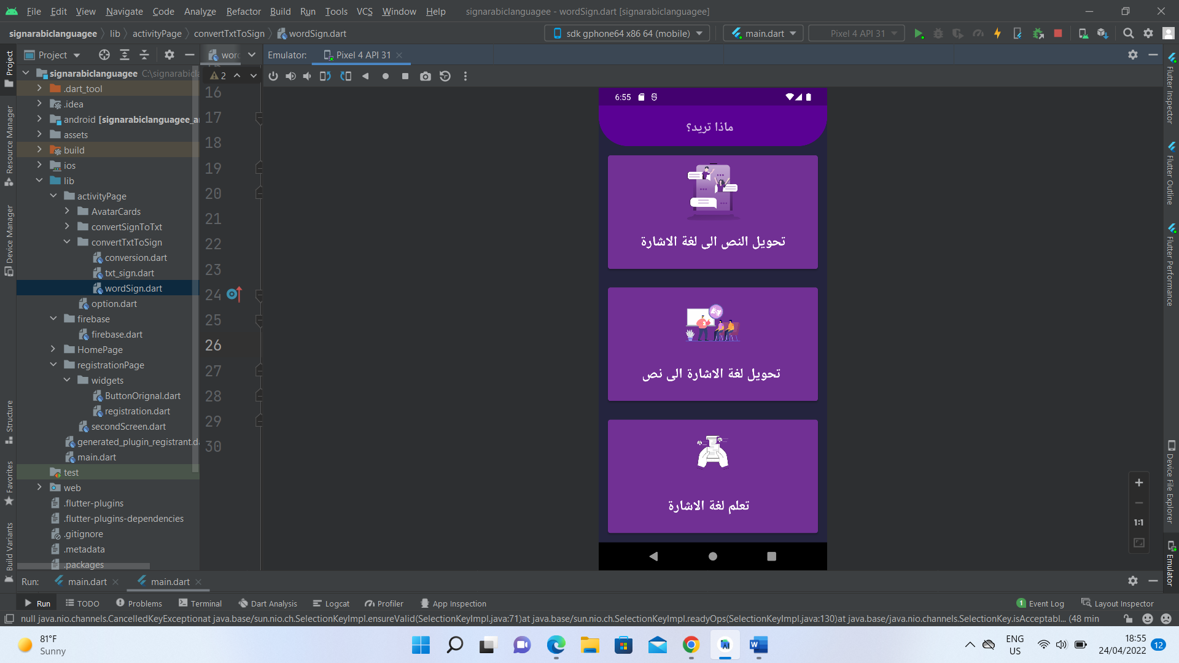Hot reload the Flutter app with the yellow lightning icon
Screen dimensions: 1179x663
tap(997, 33)
